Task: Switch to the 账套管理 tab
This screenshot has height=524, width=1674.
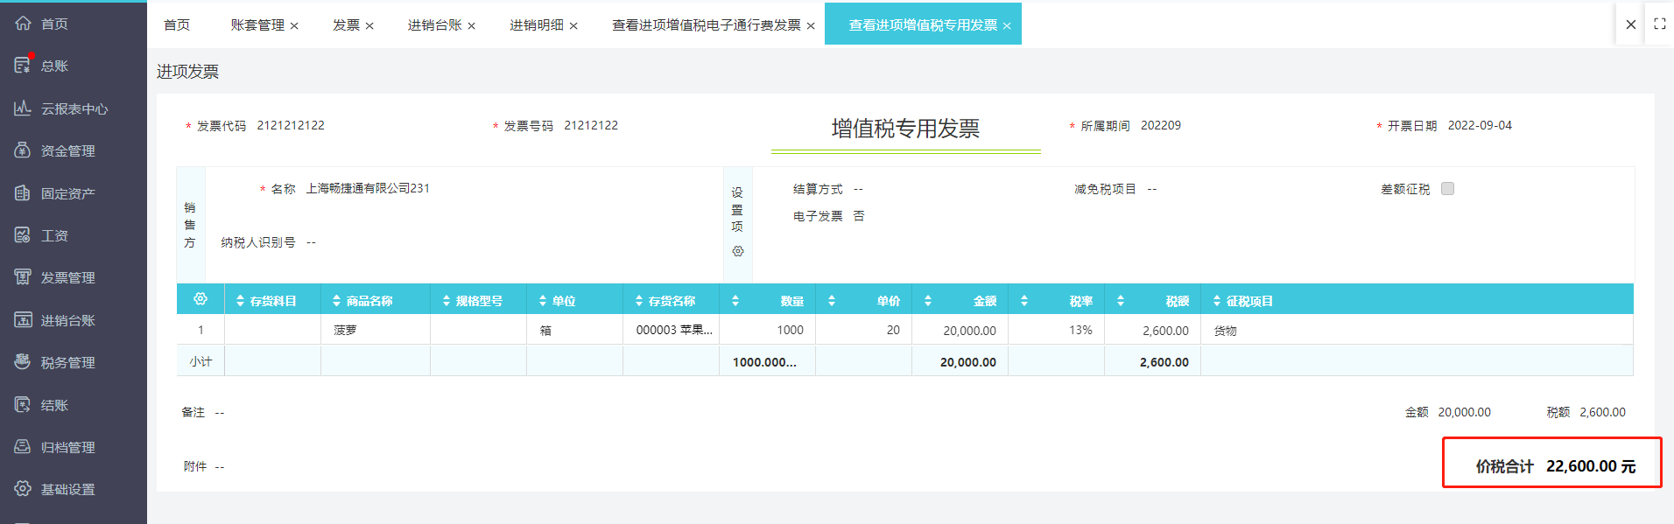Action: (257, 25)
